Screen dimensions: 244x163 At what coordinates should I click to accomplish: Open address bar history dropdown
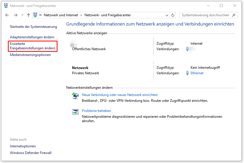(167, 15)
